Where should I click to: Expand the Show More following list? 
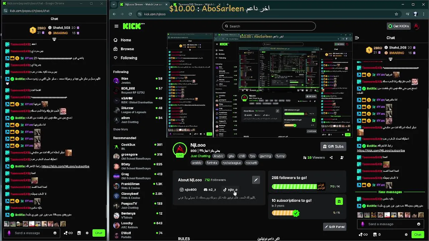pos(120,129)
